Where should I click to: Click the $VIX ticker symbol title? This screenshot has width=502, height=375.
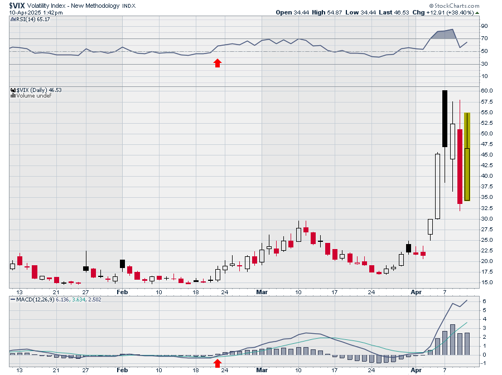click(x=17, y=5)
